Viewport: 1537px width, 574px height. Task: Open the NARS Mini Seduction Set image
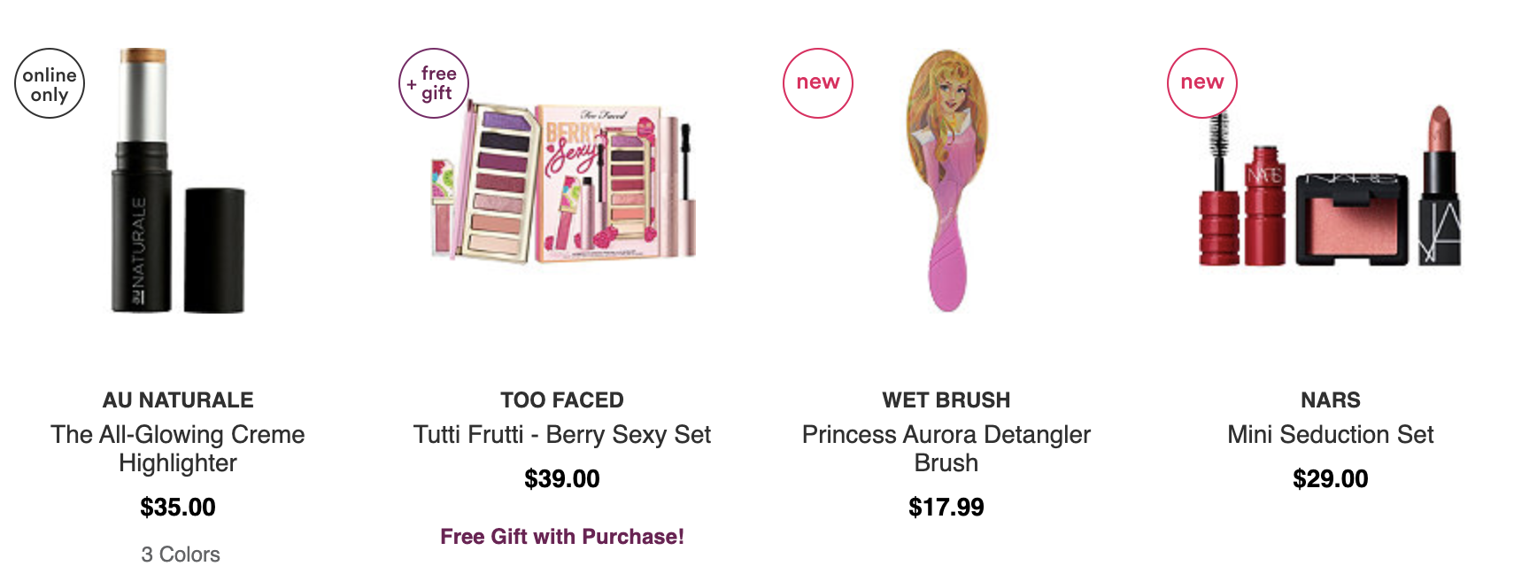[1330, 186]
